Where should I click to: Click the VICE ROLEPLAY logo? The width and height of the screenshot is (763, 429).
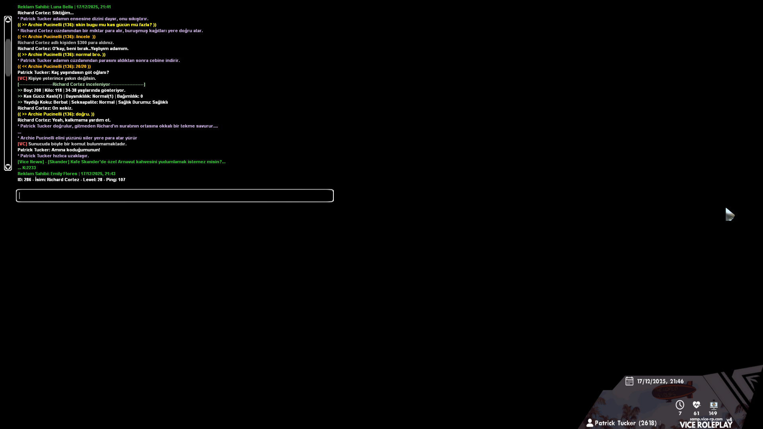click(706, 425)
